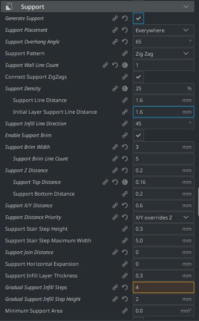199x321 pixels.
Task: Open Support Pattern dropdown showing Zig Zag
Action: click(163, 54)
